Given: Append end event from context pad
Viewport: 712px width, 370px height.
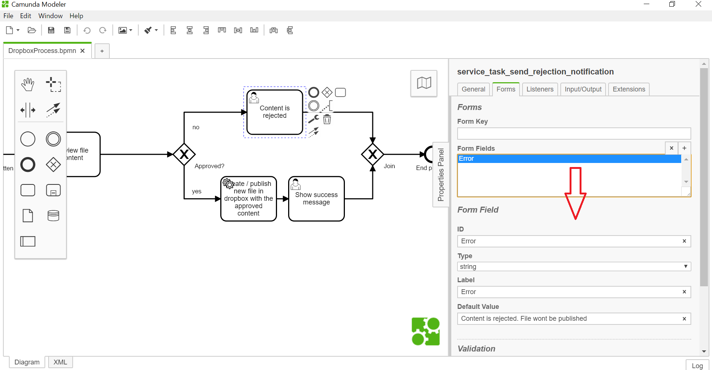Looking at the screenshot, I should click(314, 92).
